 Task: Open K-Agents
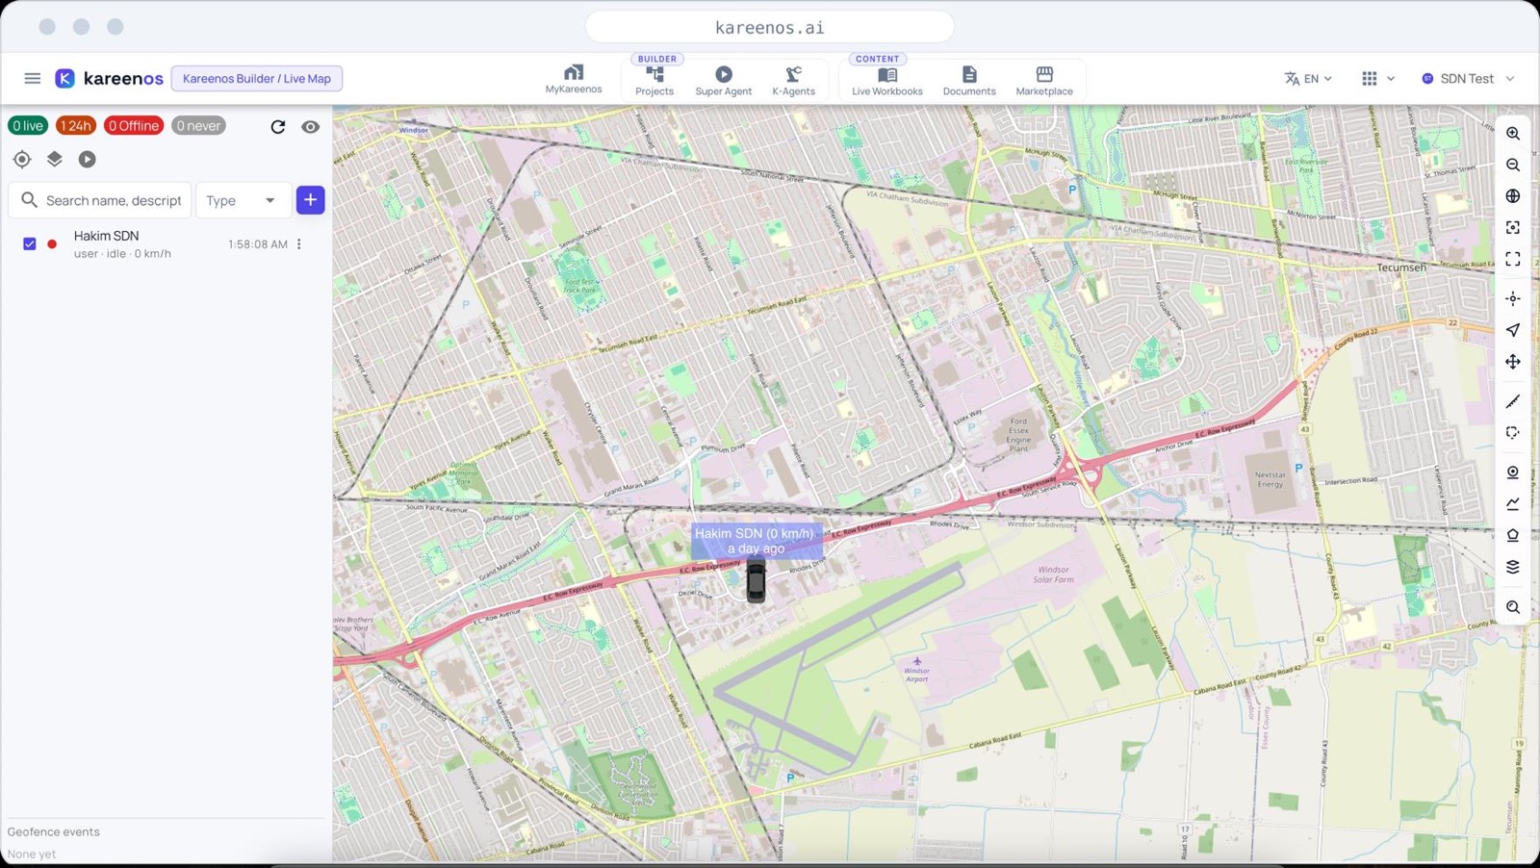point(793,81)
